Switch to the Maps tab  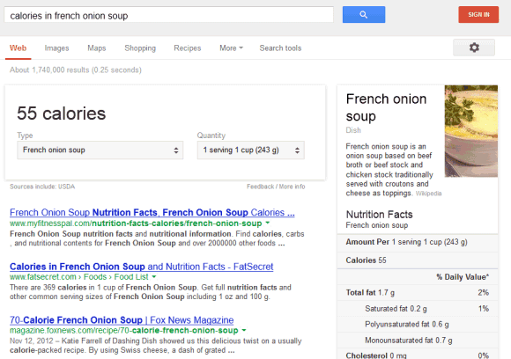[96, 48]
